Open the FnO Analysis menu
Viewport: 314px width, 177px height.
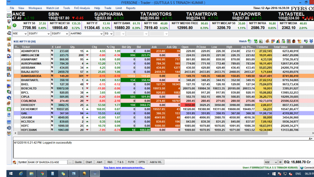tap(81, 8)
